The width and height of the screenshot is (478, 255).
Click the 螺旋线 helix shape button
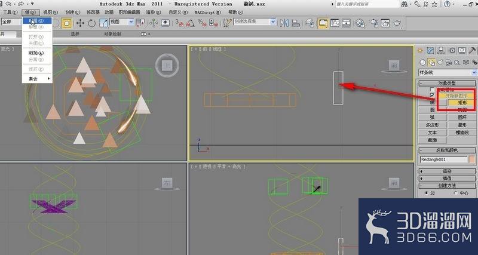[462, 133]
